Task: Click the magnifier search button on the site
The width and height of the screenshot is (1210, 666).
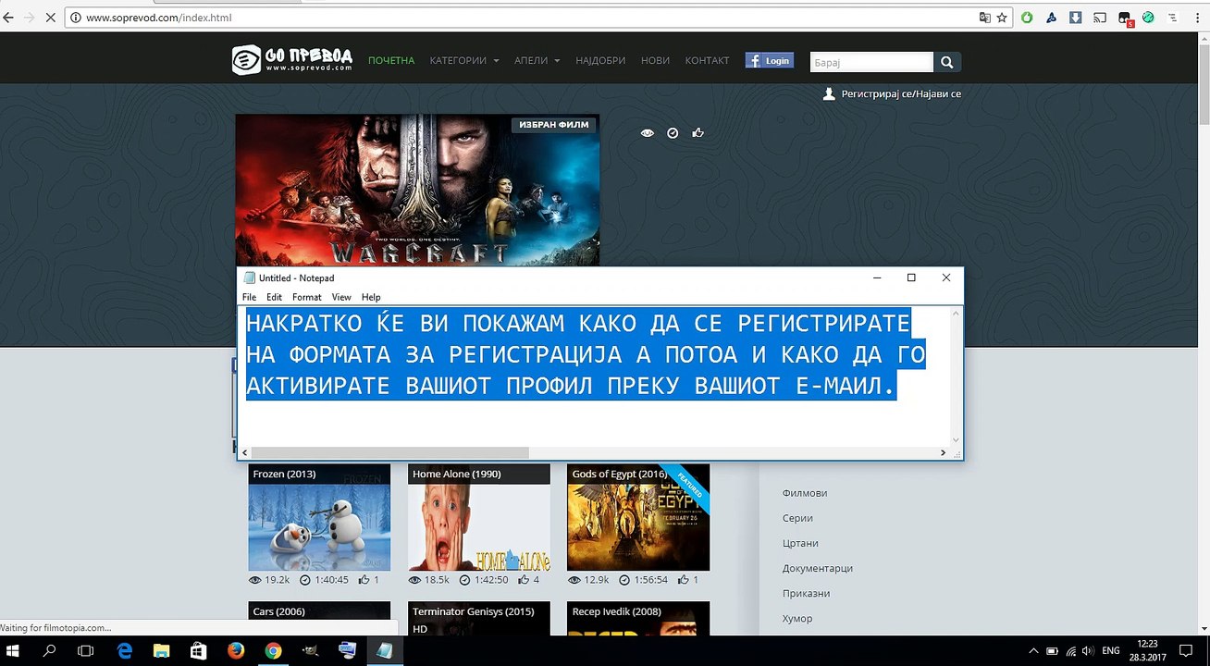Action: point(947,62)
